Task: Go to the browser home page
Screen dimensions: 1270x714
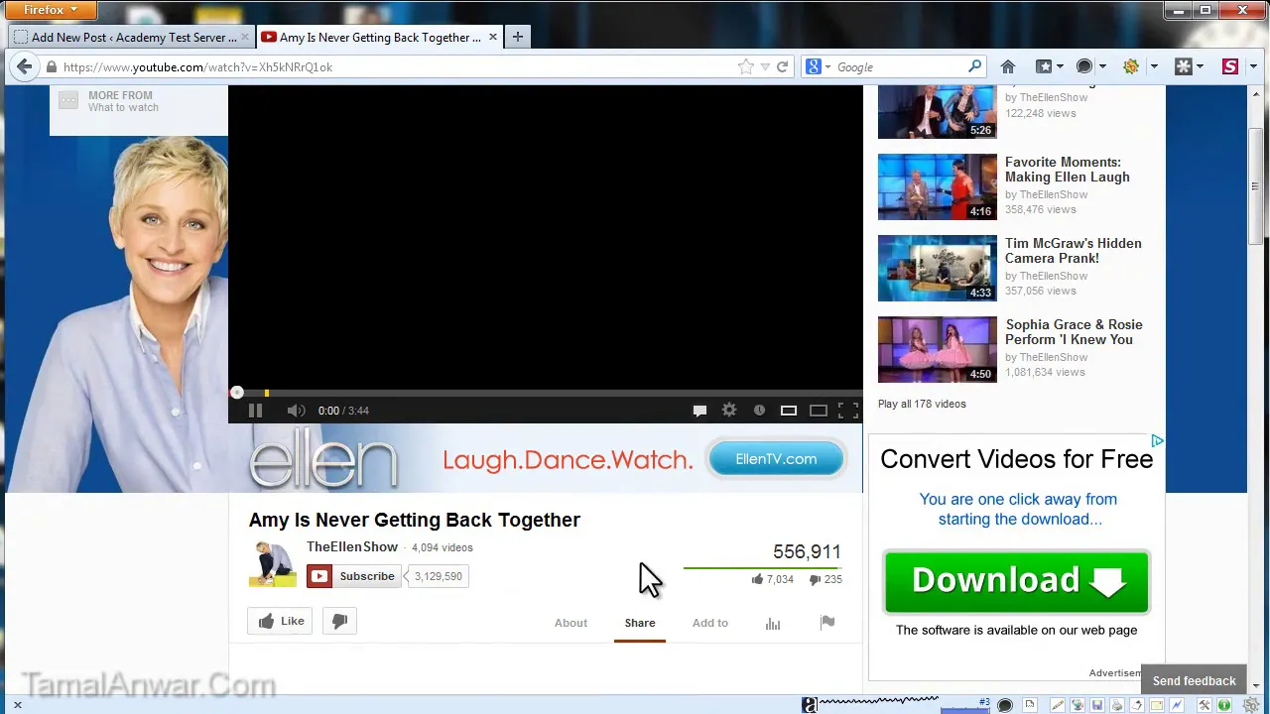Action: 1008,66
